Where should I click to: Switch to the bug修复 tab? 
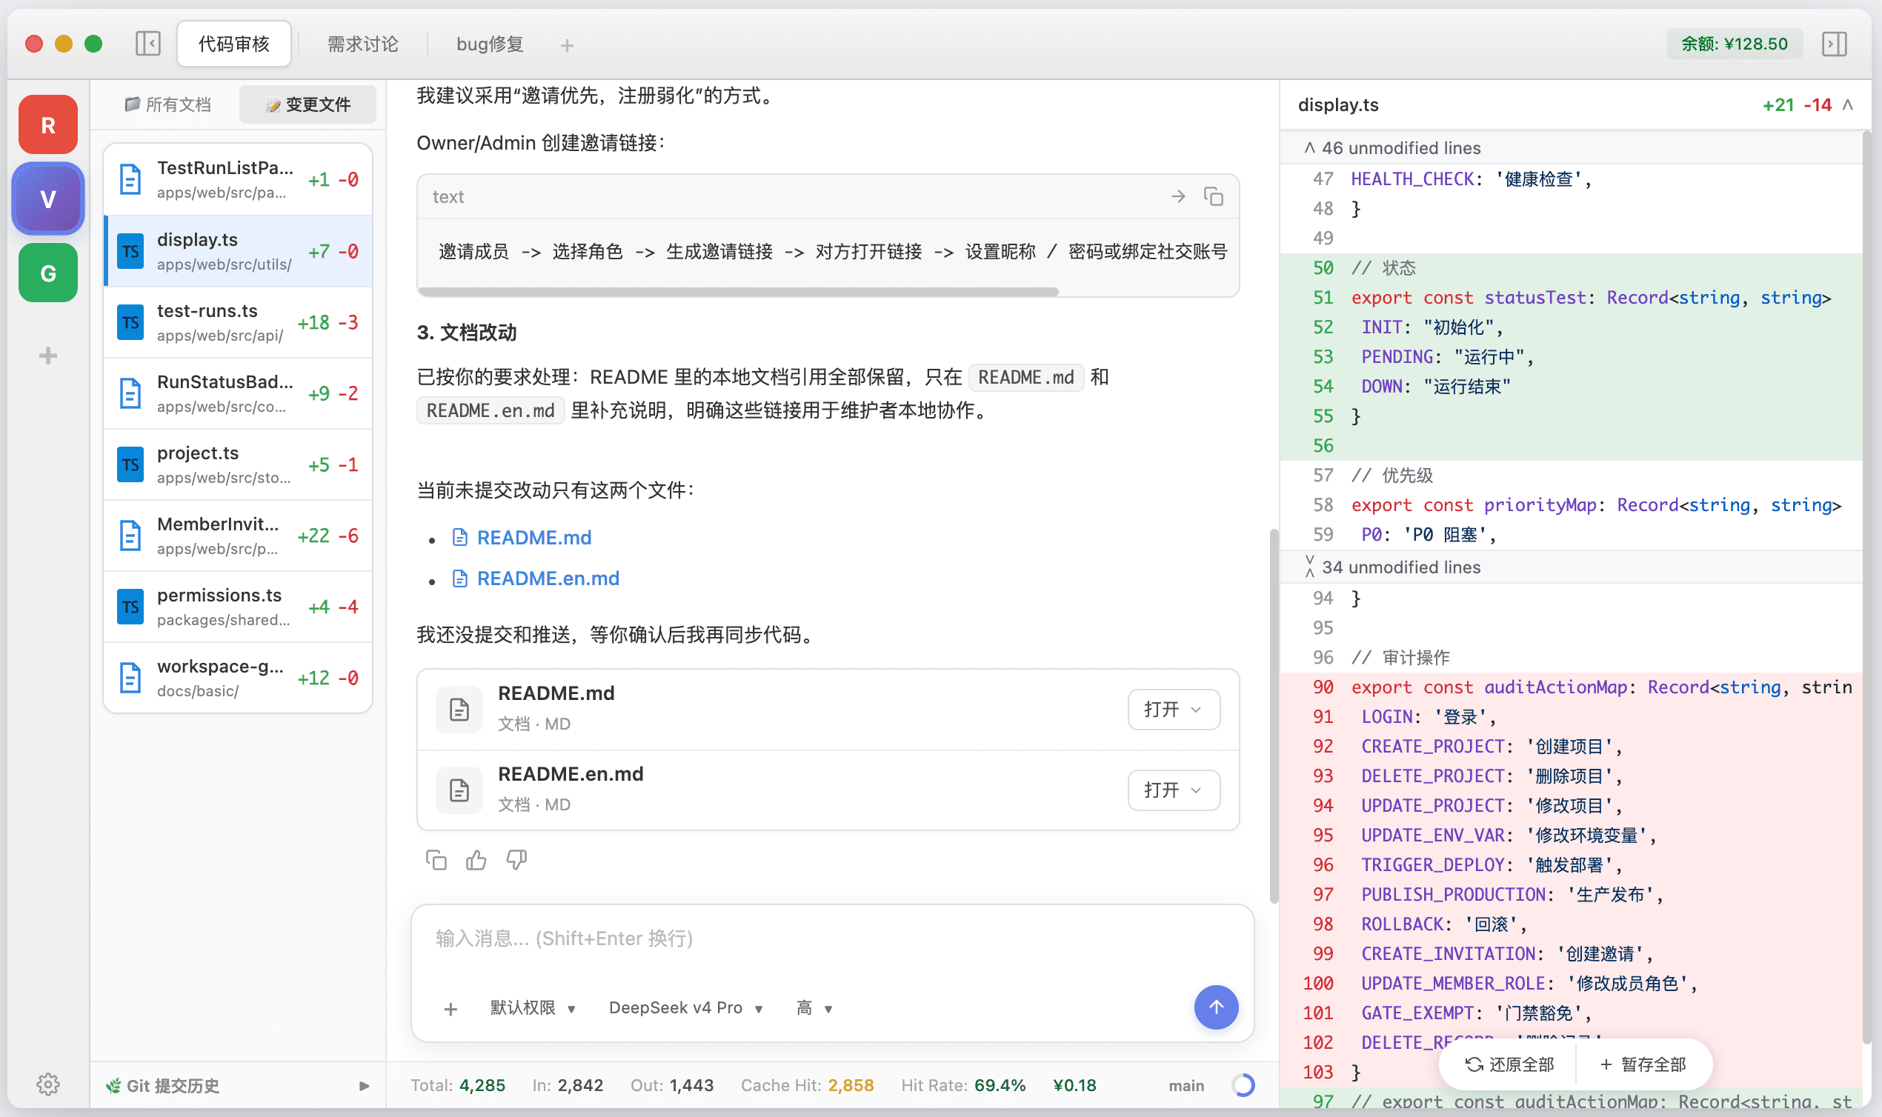490,44
